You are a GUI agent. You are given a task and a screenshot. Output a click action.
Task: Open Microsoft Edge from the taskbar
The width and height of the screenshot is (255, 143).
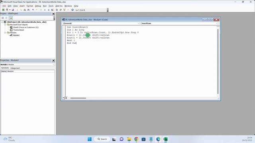click(158, 139)
